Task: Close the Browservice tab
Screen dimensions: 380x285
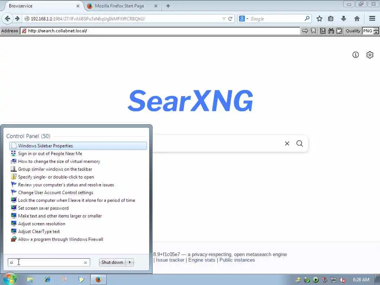Action: pyautogui.click(x=78, y=6)
